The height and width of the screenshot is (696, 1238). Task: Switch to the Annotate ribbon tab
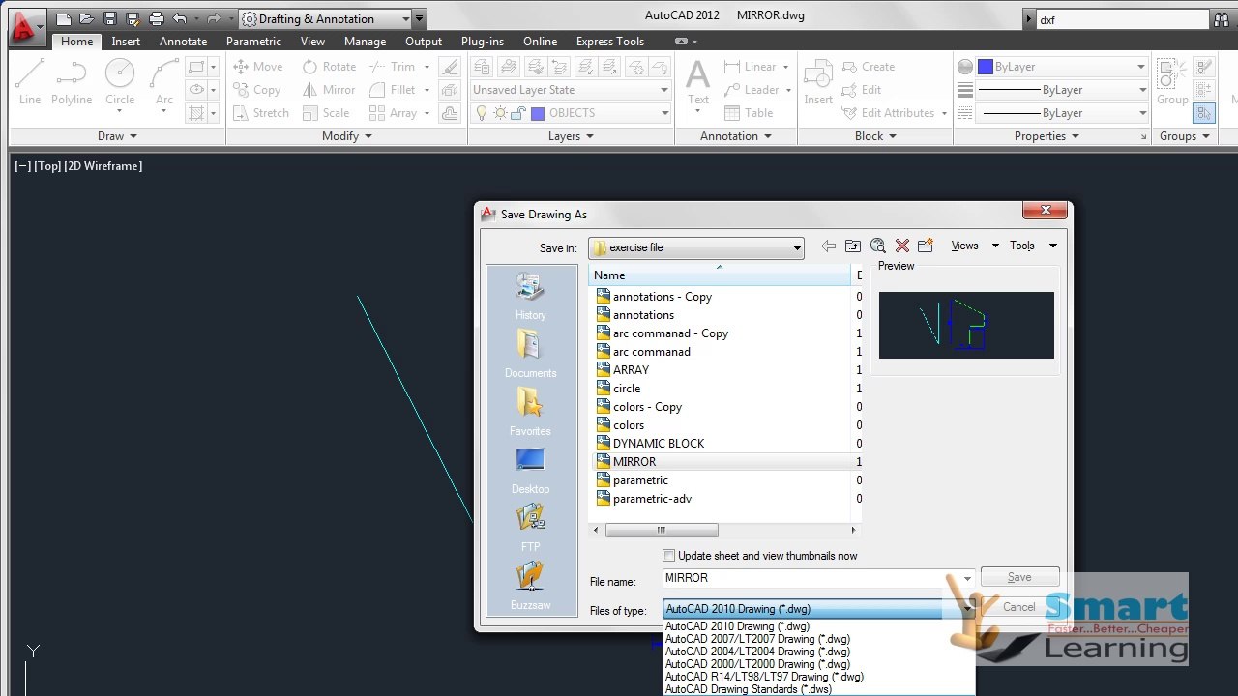click(x=184, y=42)
